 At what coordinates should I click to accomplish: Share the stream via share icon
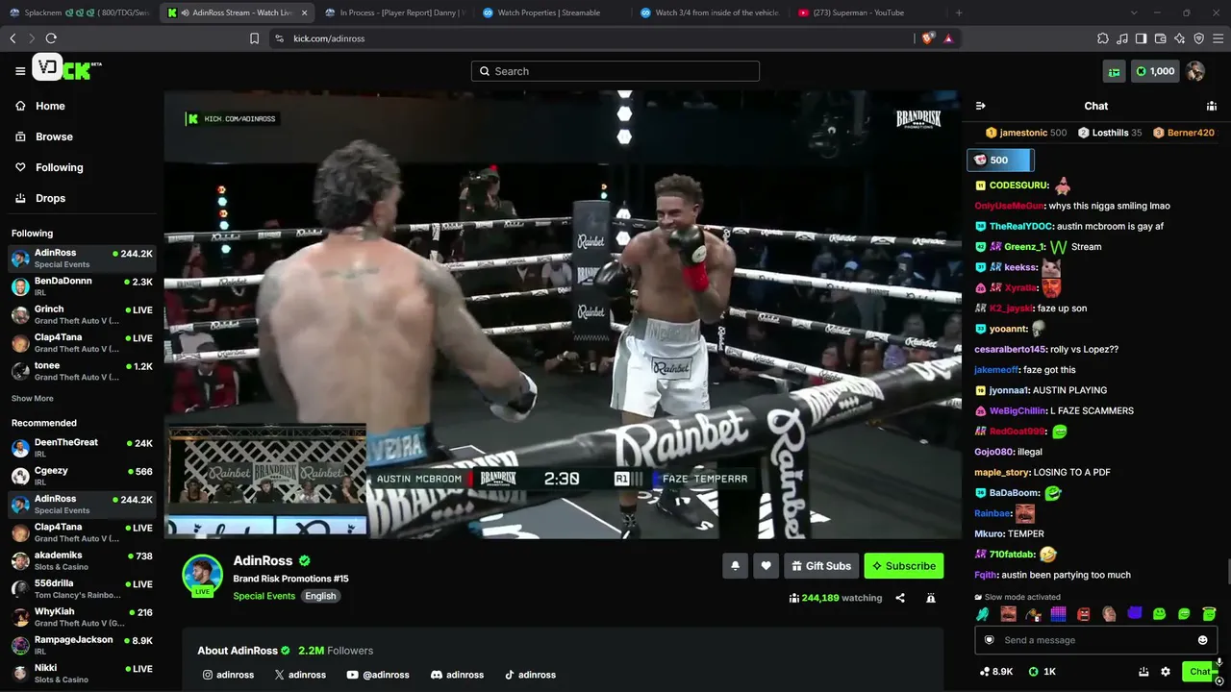[900, 598]
